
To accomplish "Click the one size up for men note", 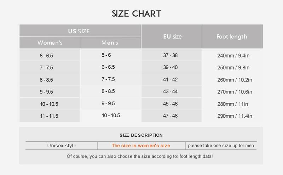I will tap(221, 146).
